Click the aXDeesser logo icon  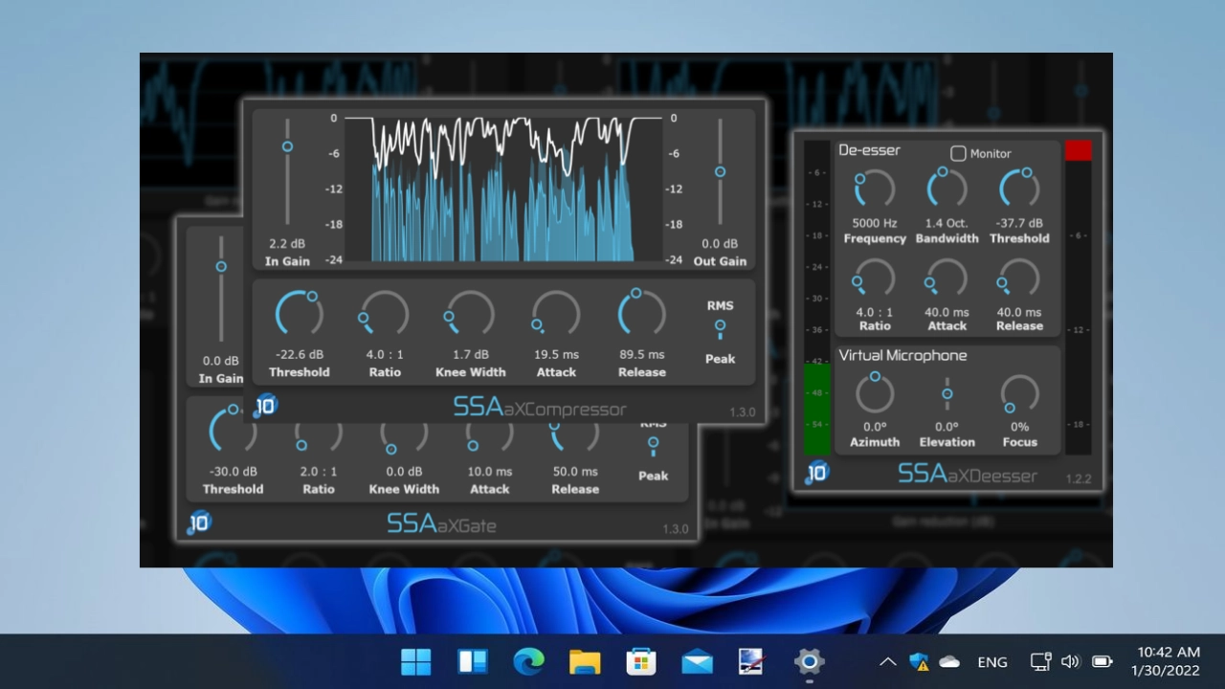click(816, 472)
